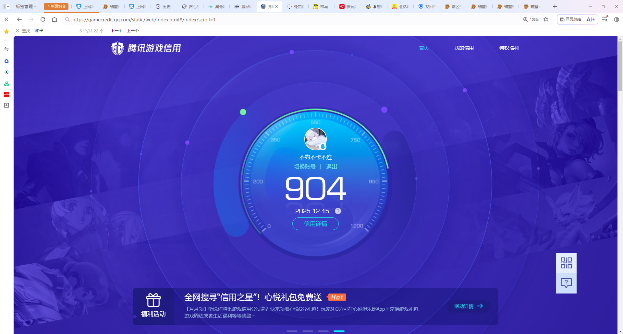Screen dimensions: 623x334
Task: Click the 信用详情 button
Action: [x=315, y=224]
